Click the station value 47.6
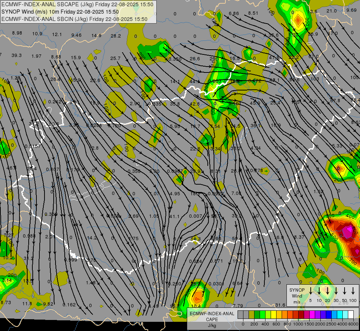Screen dimensions: 360x331 (274, 58)
